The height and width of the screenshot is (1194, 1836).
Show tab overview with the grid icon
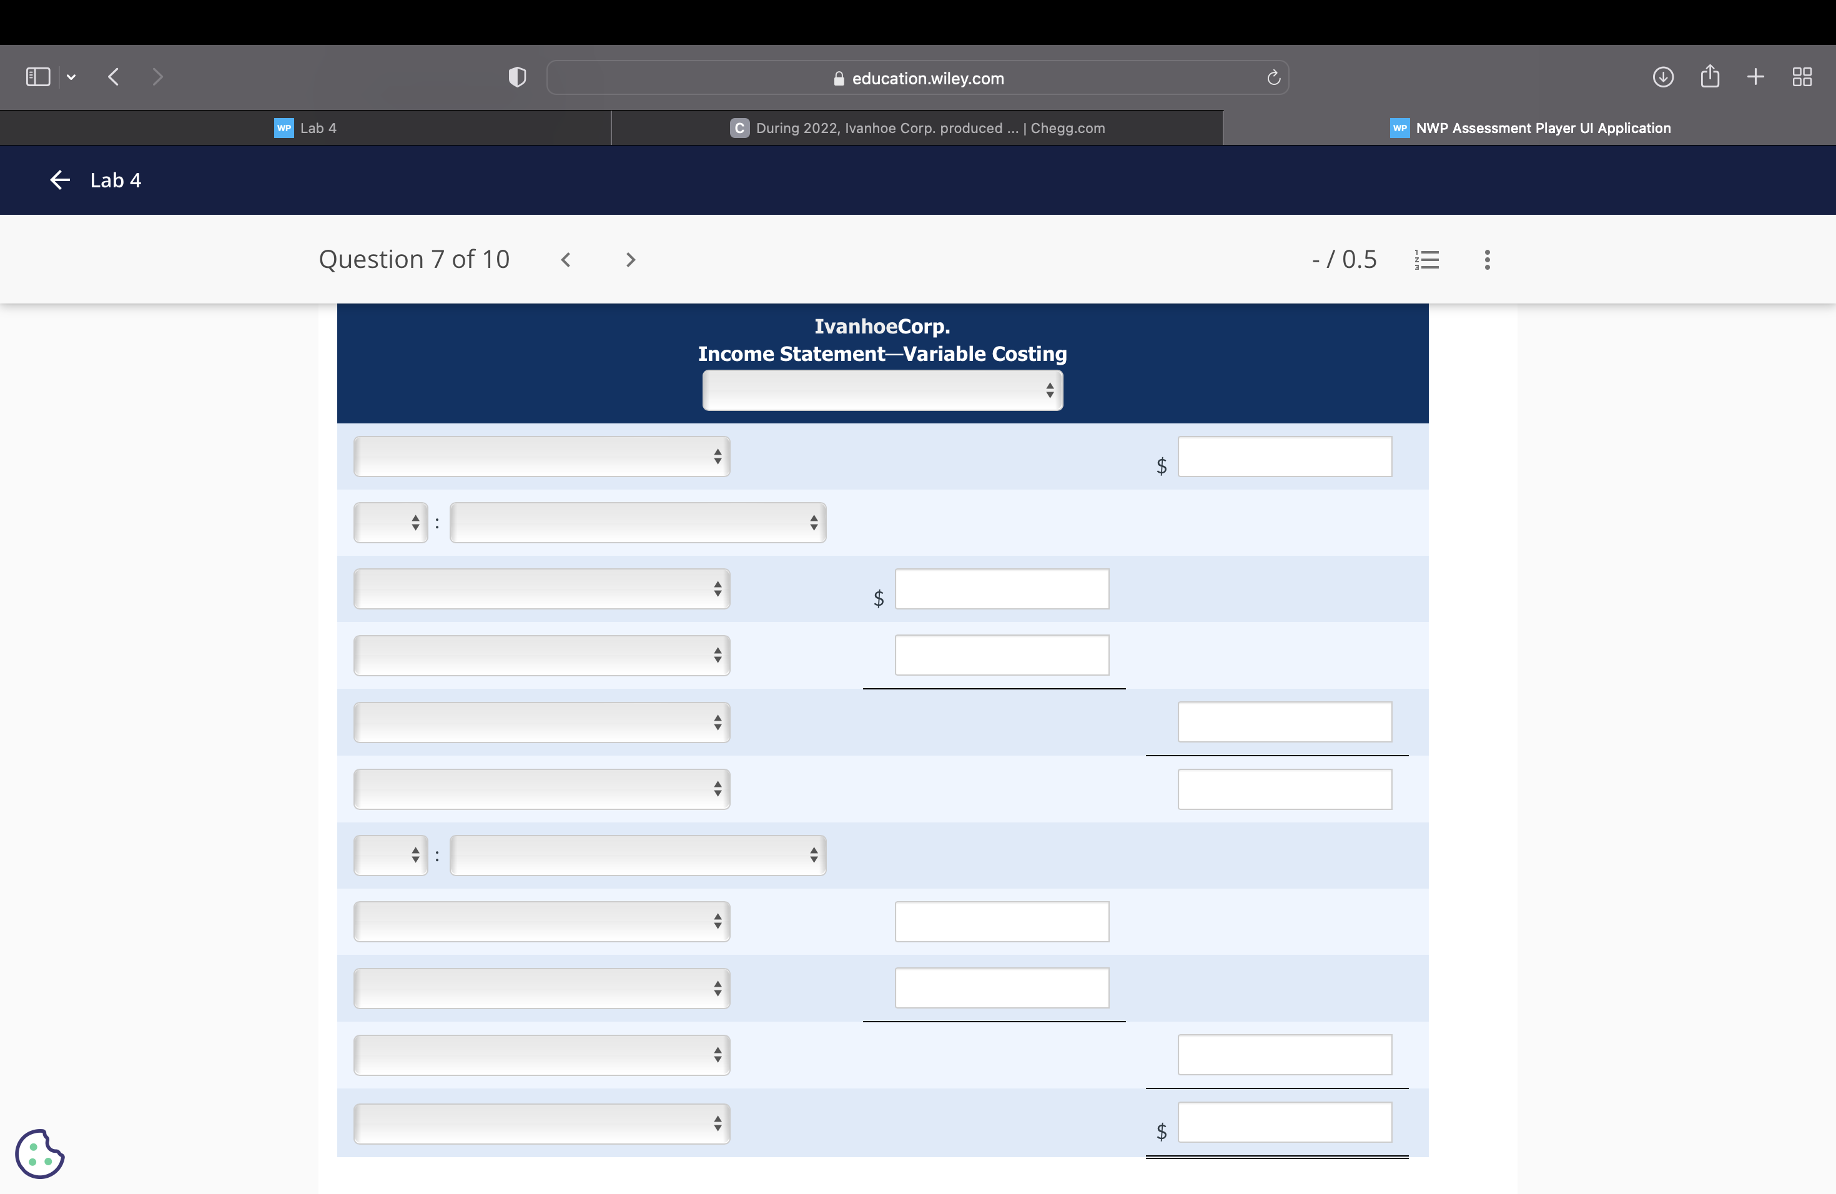click(x=1802, y=76)
